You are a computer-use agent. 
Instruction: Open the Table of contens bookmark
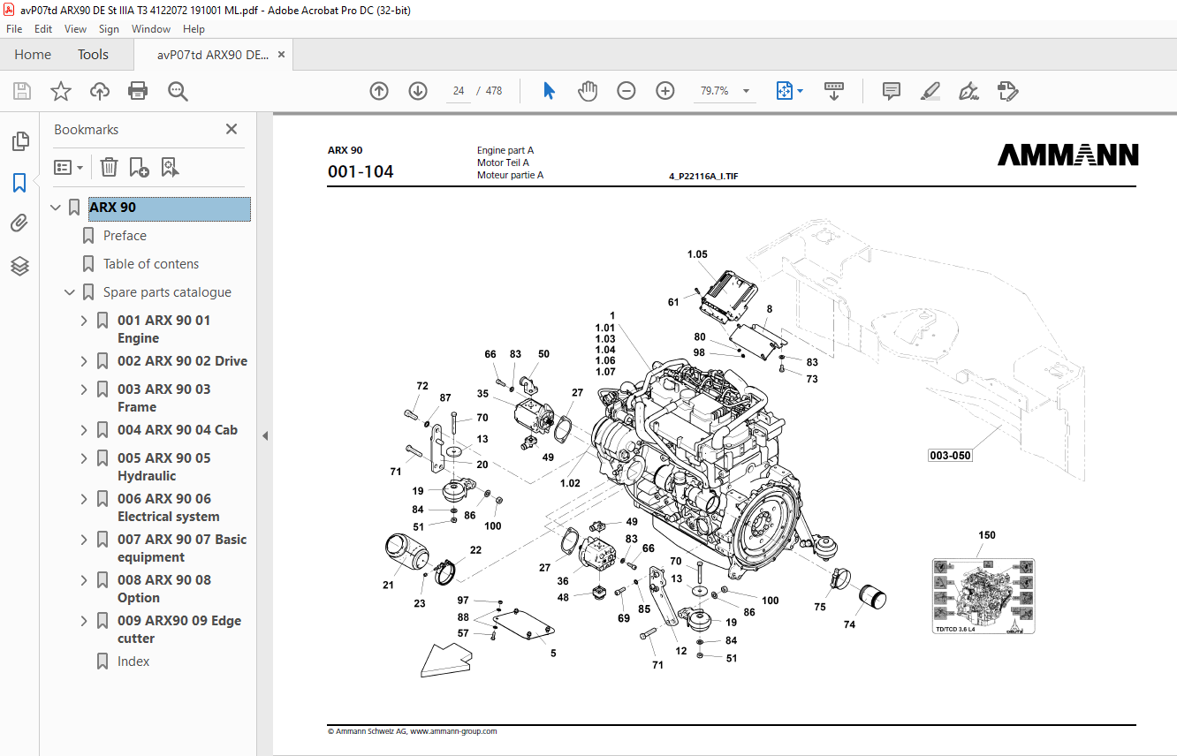click(151, 264)
